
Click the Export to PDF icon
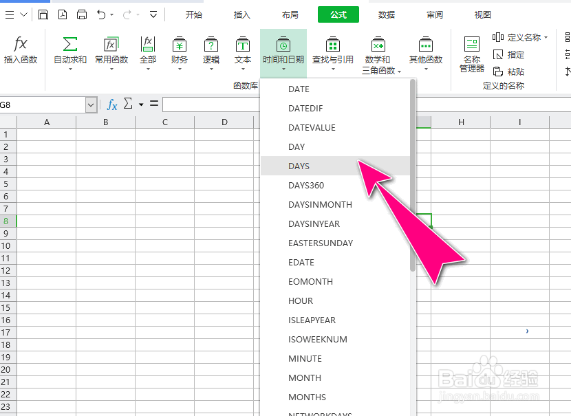coord(63,14)
